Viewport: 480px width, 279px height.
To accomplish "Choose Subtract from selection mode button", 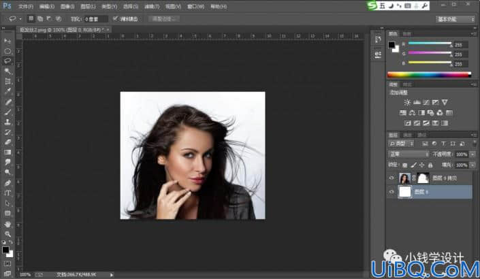I will 49,19.
